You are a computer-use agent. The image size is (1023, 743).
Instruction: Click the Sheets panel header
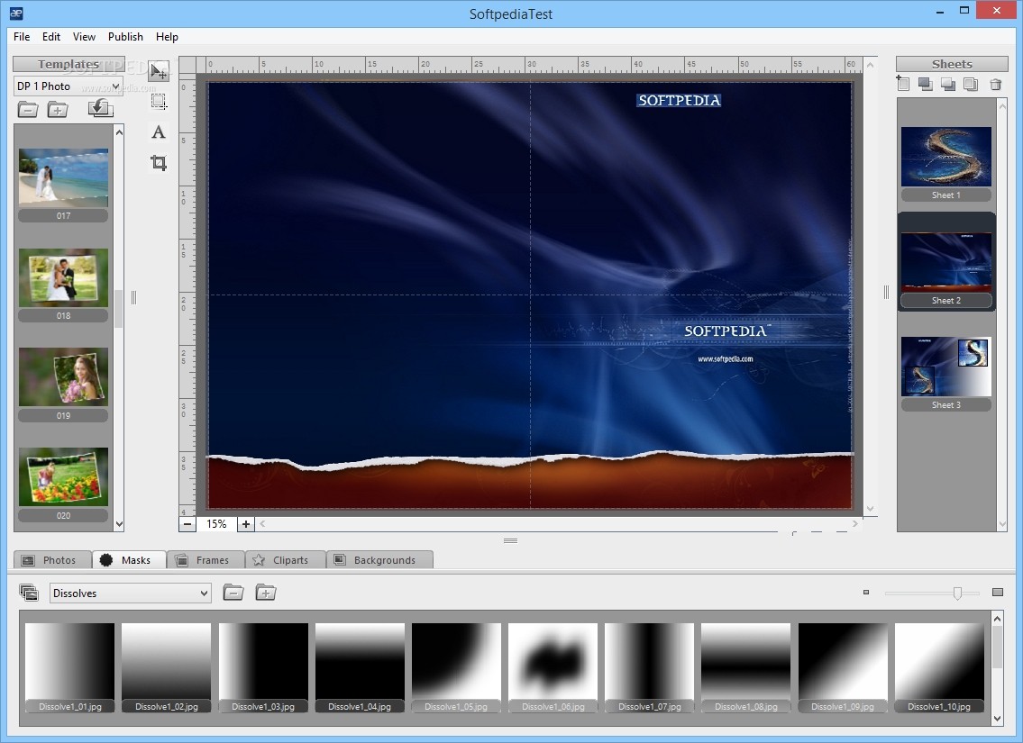(952, 64)
